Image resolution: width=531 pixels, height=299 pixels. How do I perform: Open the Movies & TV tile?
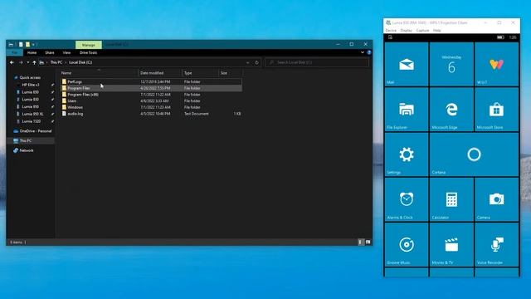pyautogui.click(x=451, y=245)
